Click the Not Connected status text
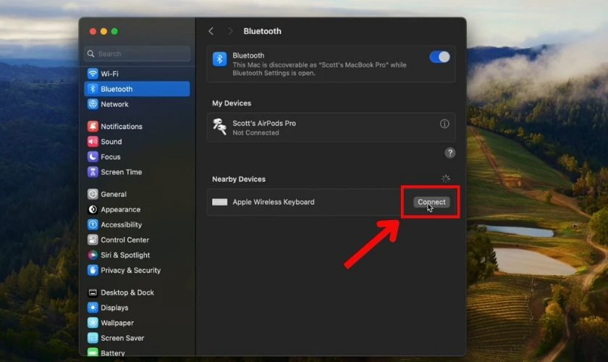 point(256,132)
